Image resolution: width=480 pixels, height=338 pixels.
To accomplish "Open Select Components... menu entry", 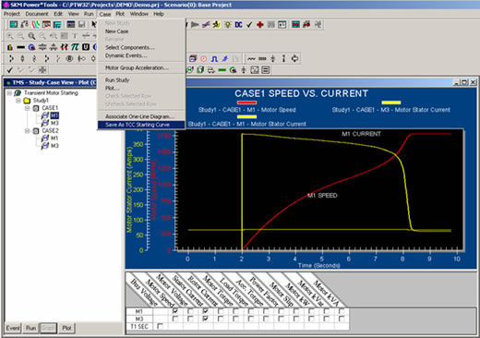I will click(x=130, y=47).
